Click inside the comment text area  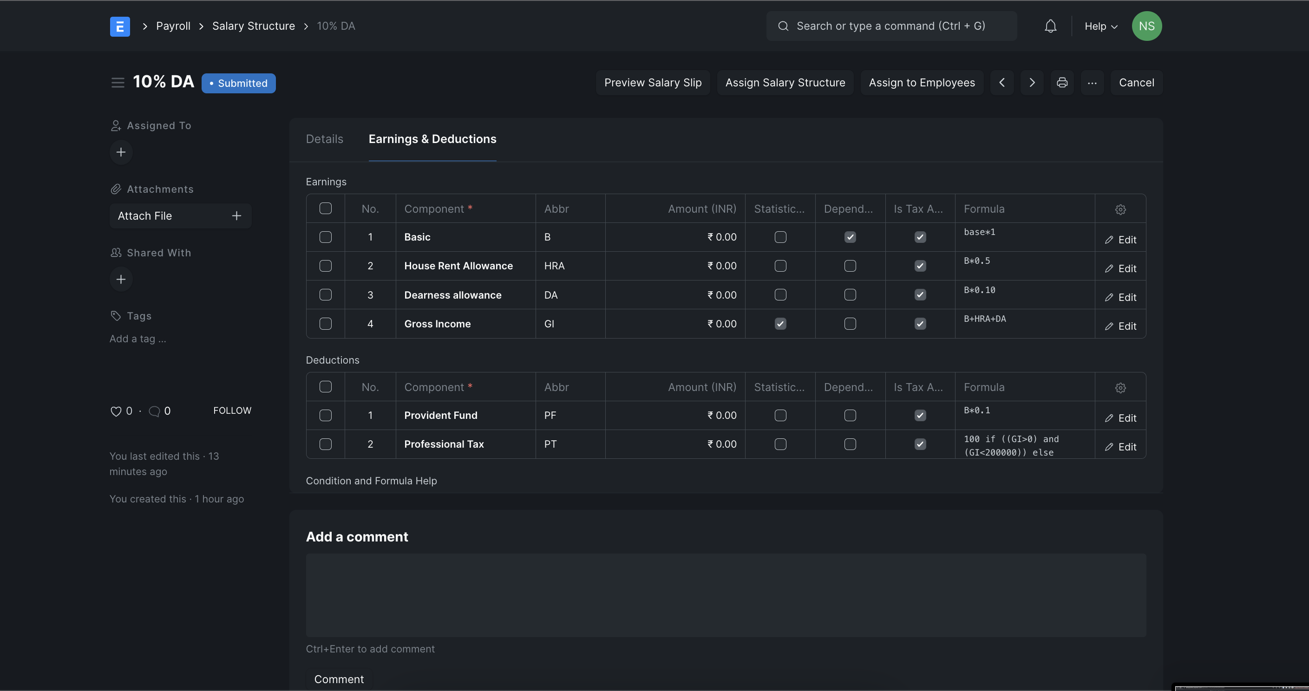coord(726,594)
